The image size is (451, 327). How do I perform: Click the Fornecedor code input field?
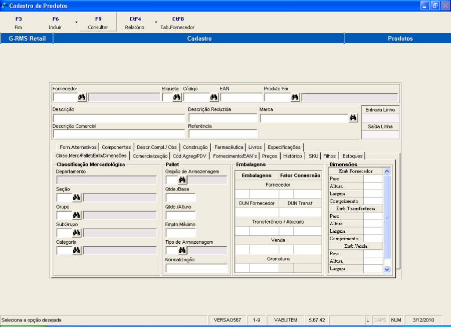(x=65, y=97)
